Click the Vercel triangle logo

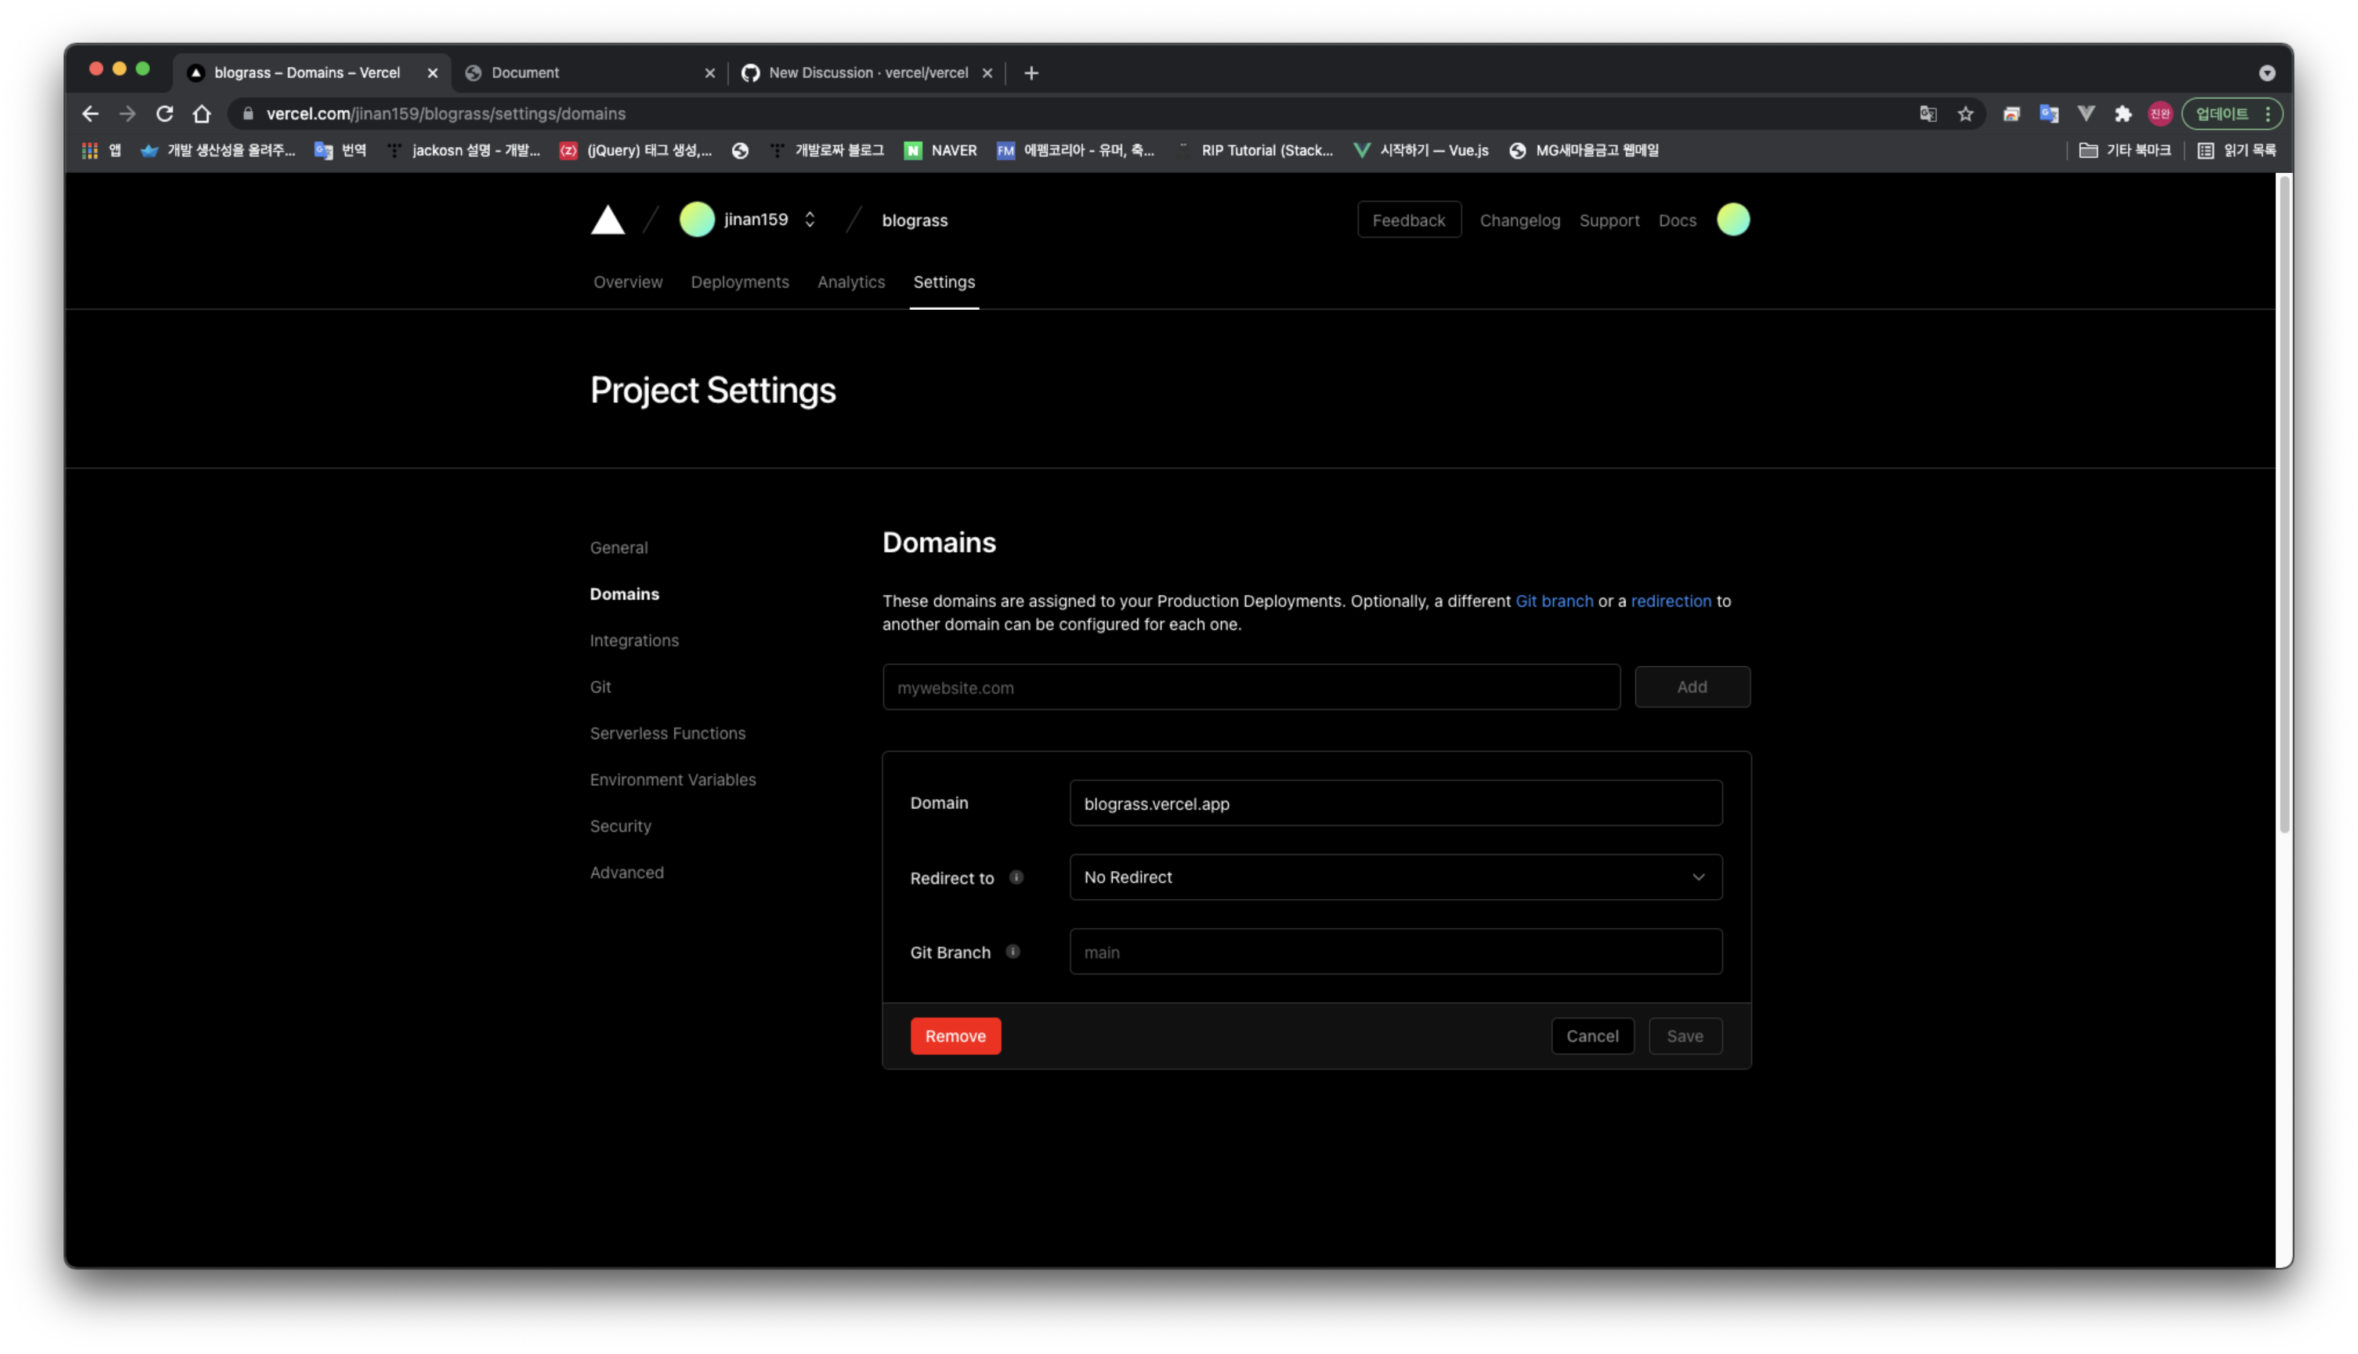click(607, 219)
